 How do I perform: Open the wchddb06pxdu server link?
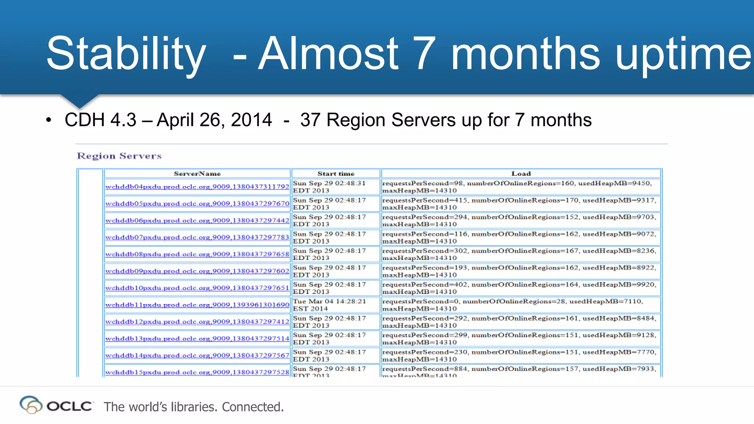coord(197,220)
